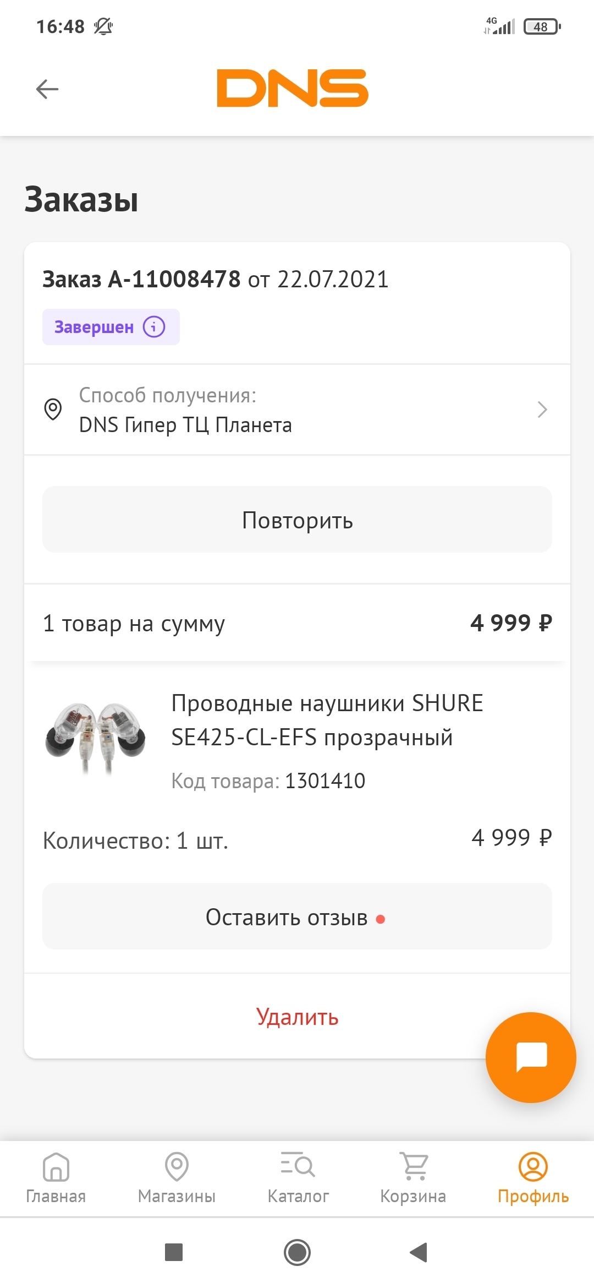Open the orange chat support button
This screenshot has height=1288, width=594.
[531, 1057]
